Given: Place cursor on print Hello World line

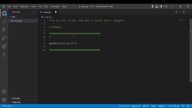Looking at the screenshot, I should pyautogui.click(x=63, y=43).
